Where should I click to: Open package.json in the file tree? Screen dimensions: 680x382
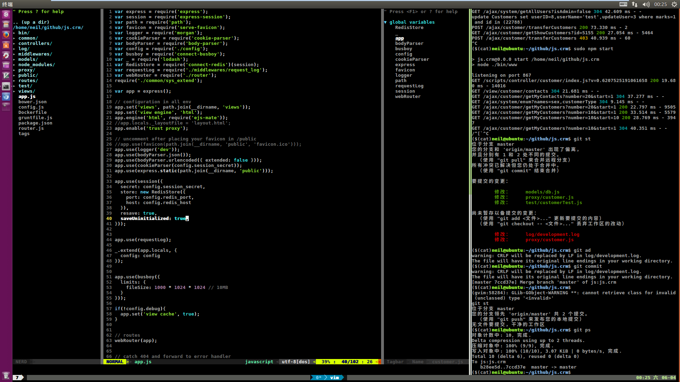tap(35, 123)
